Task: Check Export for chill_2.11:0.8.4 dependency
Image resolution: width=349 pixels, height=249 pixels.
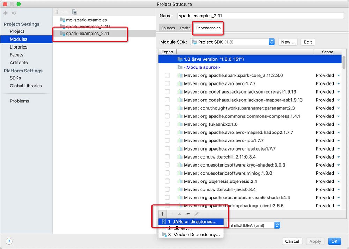Action: (x=168, y=157)
